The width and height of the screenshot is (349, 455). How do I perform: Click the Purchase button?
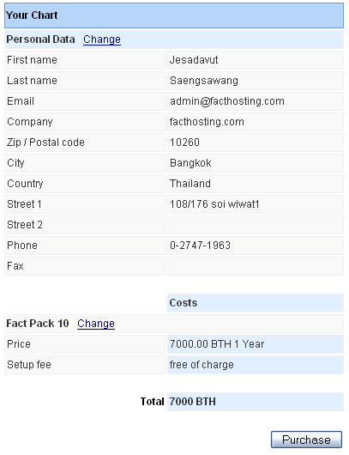point(306,440)
